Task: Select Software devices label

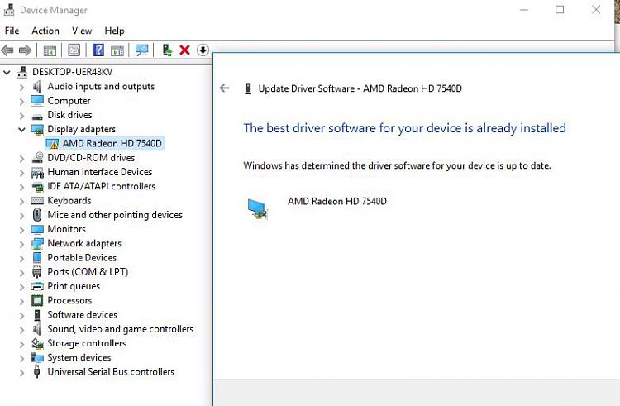Action: pos(82,315)
